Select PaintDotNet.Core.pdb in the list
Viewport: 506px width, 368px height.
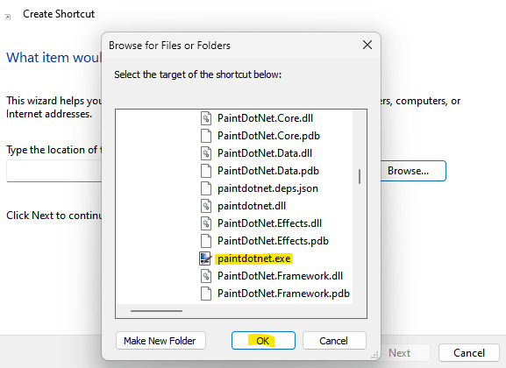click(268, 136)
